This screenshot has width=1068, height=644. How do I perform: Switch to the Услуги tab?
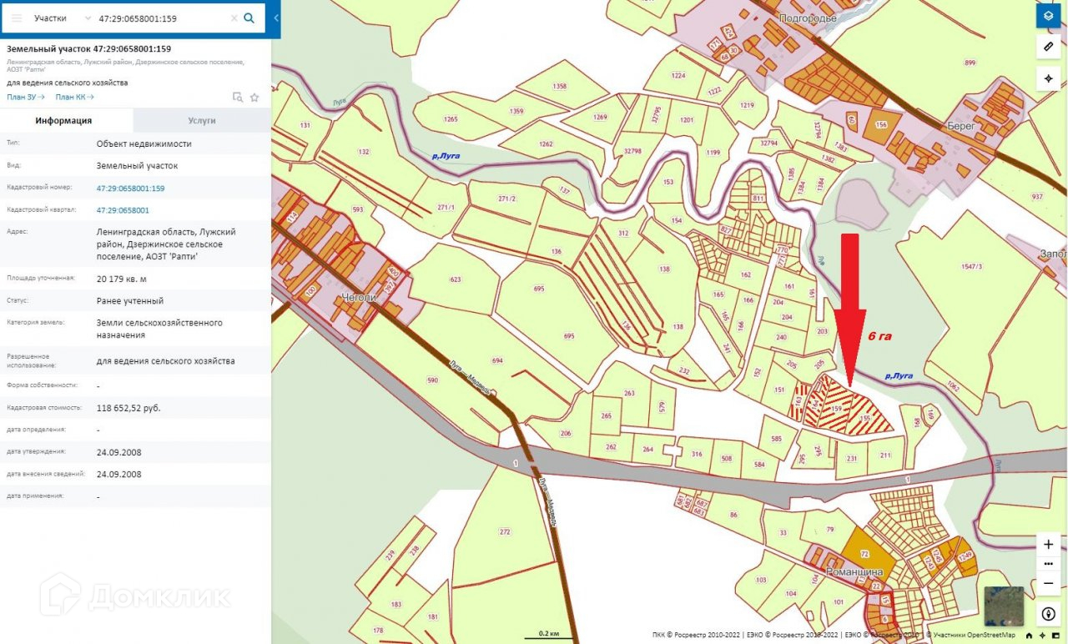click(202, 120)
